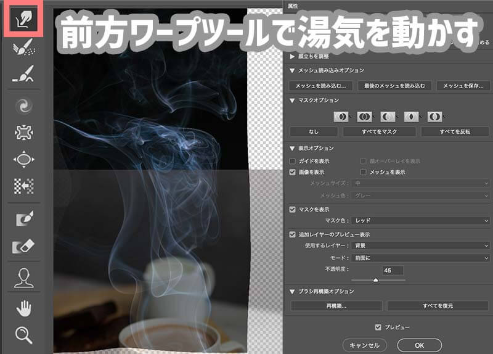The image size is (493, 354).
Task: Select the Zoom tool
Action: click(x=23, y=335)
